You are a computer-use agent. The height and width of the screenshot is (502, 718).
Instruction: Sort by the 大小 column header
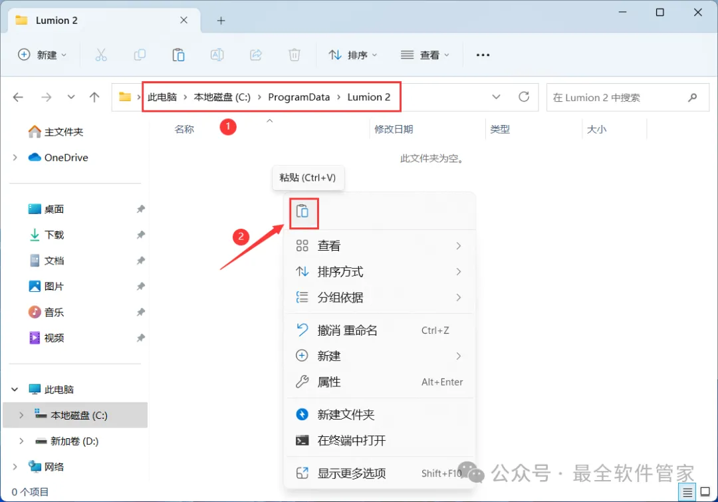tap(596, 130)
